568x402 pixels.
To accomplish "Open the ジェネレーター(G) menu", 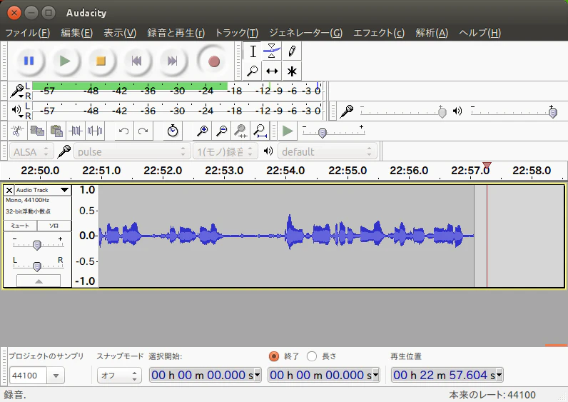I will (x=305, y=33).
